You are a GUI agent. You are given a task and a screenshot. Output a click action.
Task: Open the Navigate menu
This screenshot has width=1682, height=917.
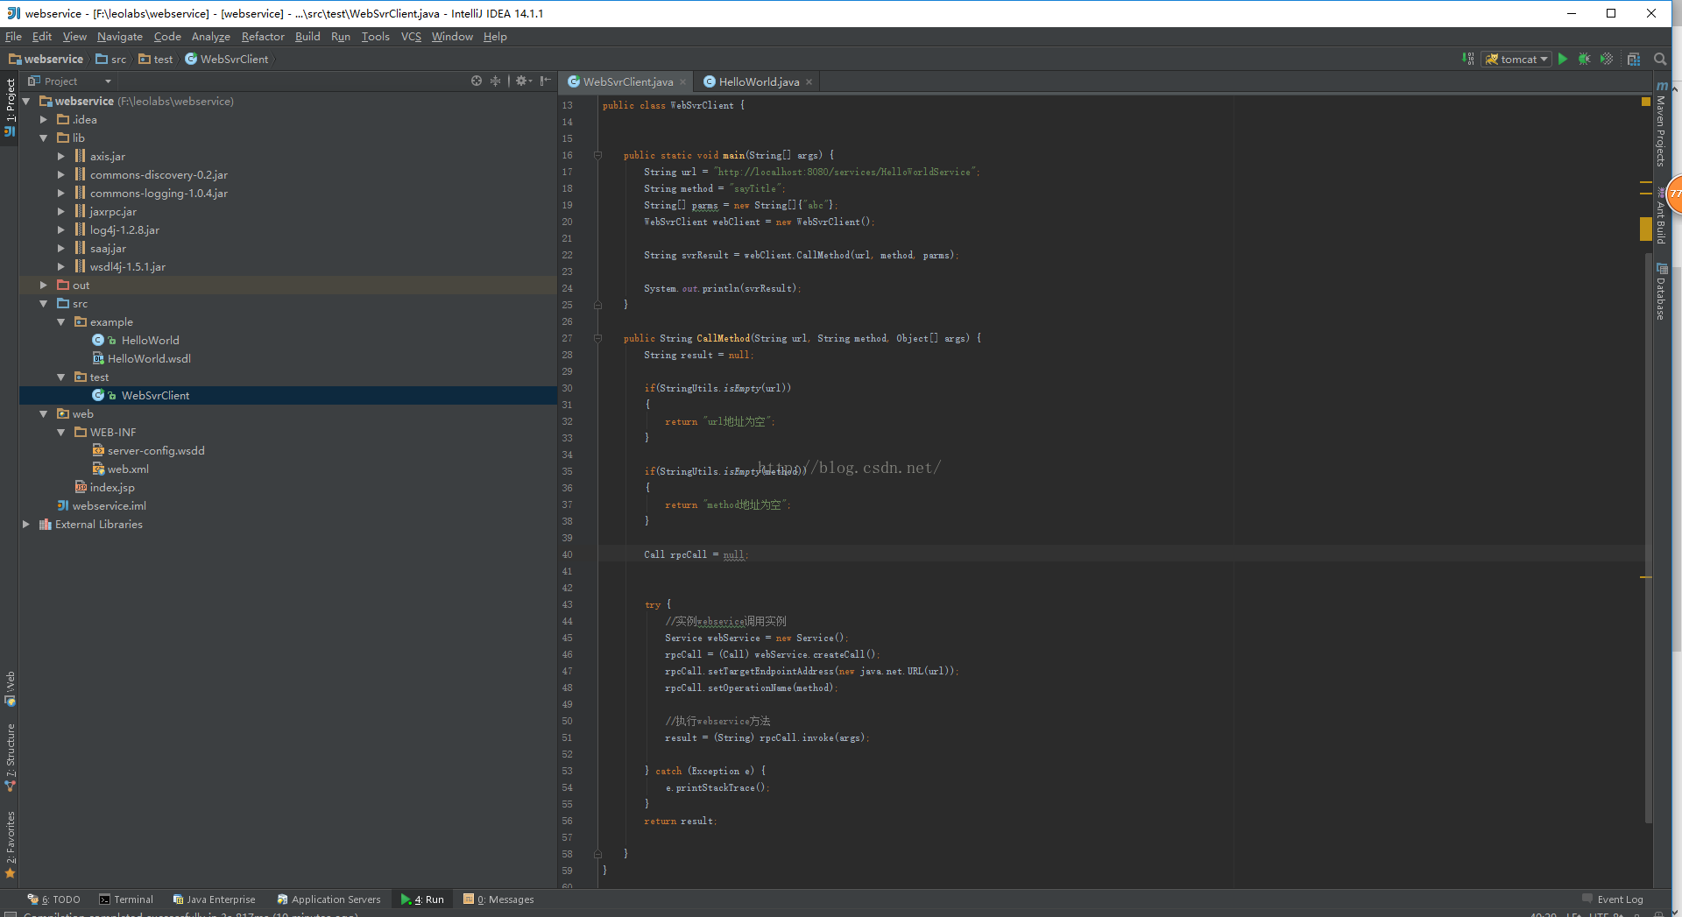tap(120, 37)
